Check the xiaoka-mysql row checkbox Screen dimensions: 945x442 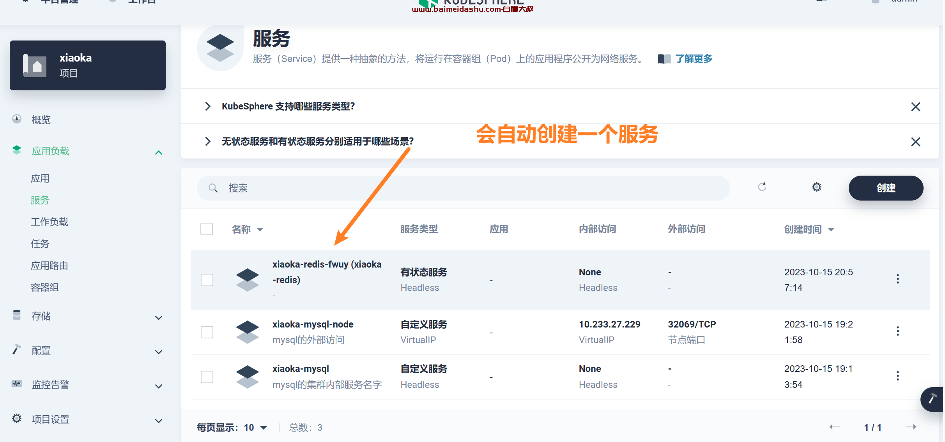click(207, 377)
